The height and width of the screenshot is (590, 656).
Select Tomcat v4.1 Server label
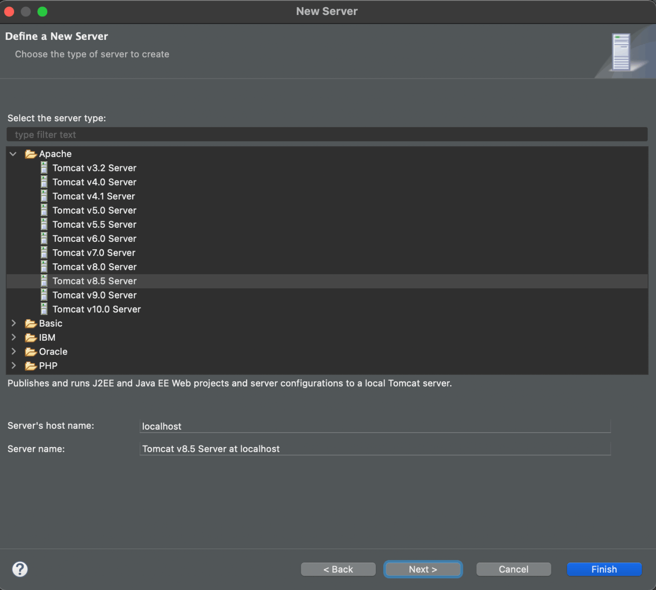[x=94, y=196]
